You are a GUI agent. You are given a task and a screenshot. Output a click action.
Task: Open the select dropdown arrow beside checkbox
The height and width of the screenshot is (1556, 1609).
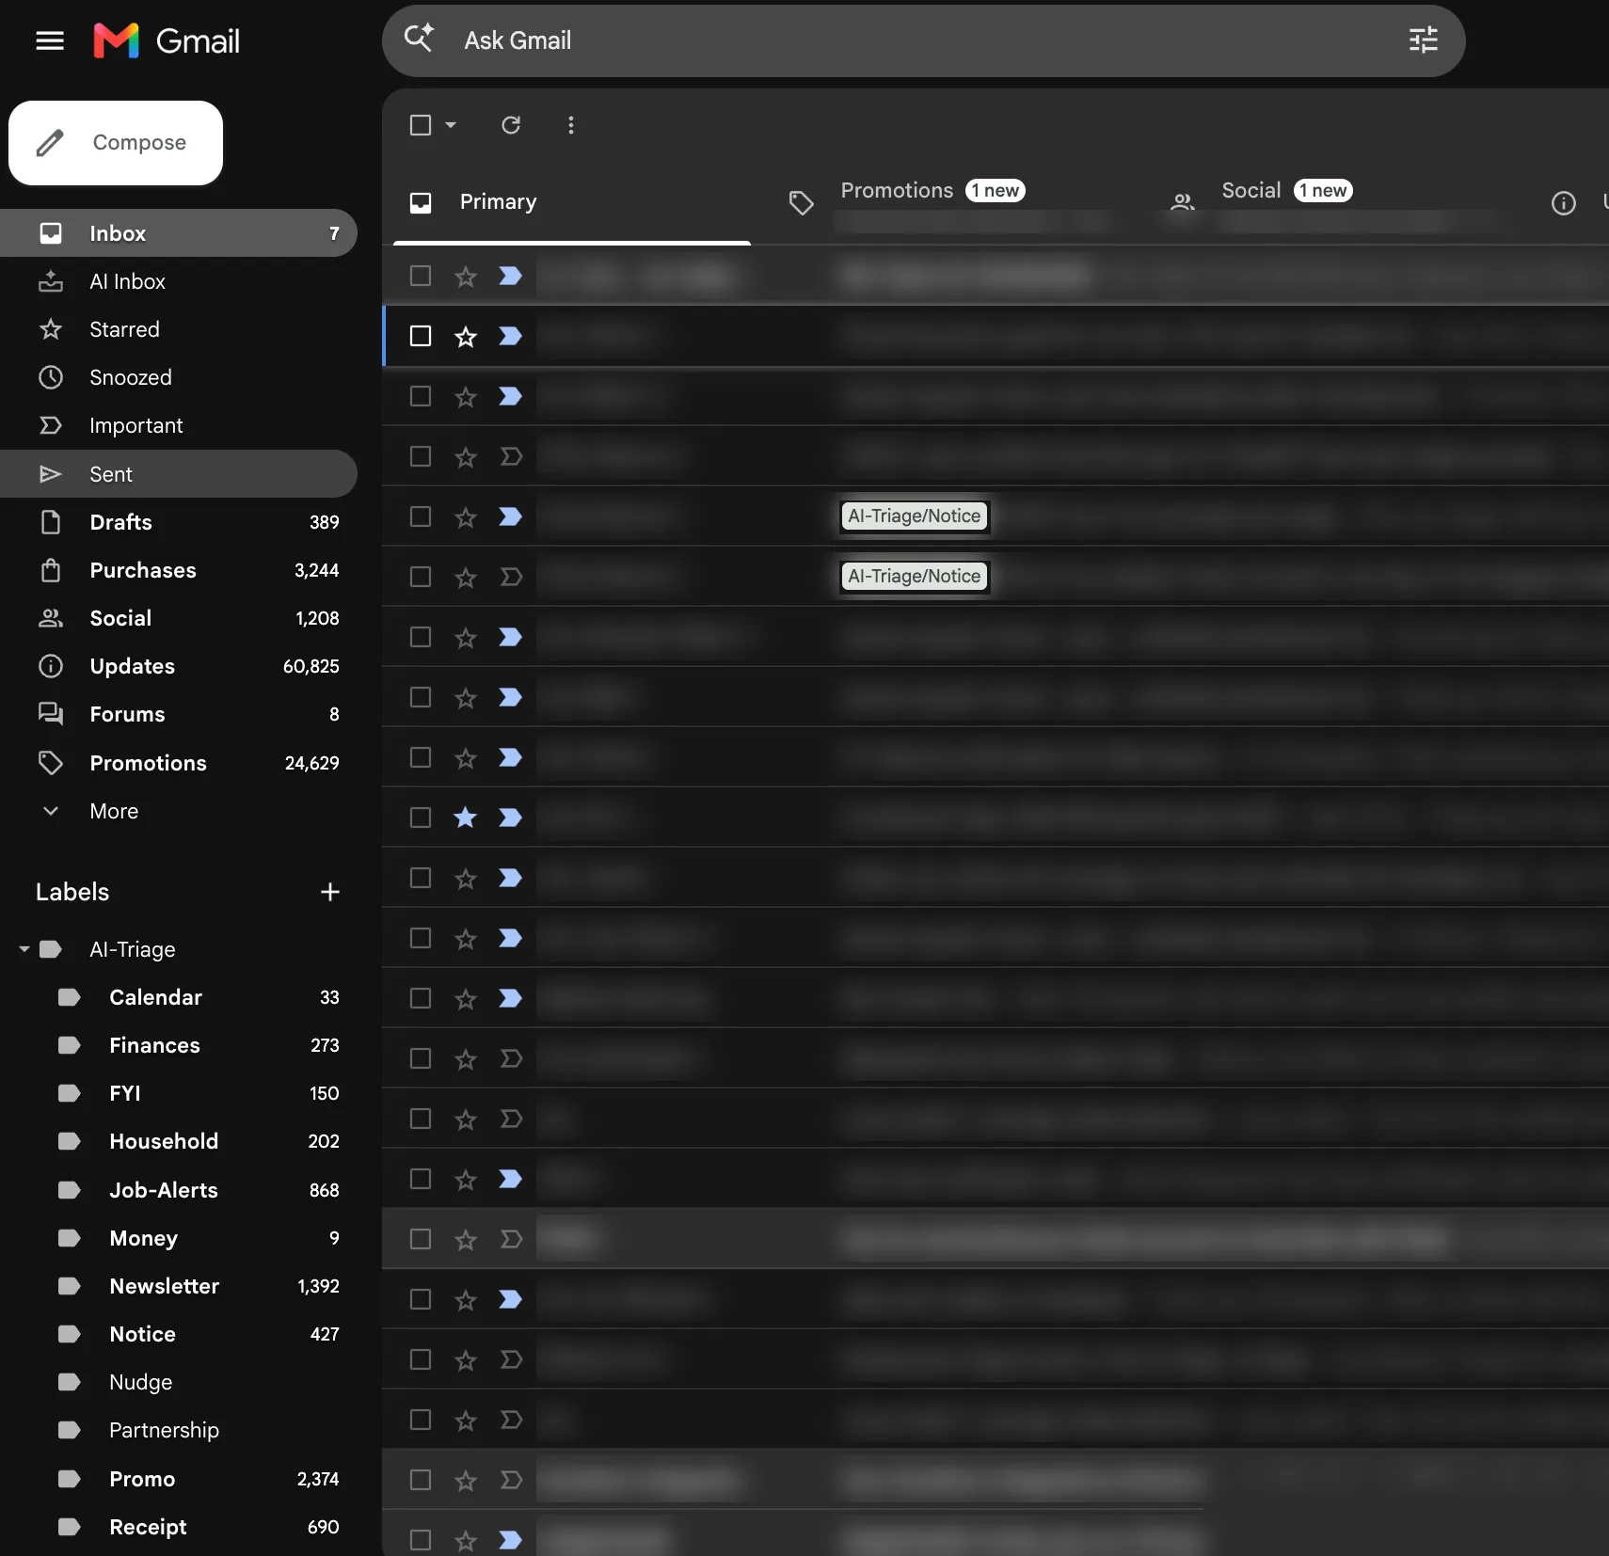451,125
